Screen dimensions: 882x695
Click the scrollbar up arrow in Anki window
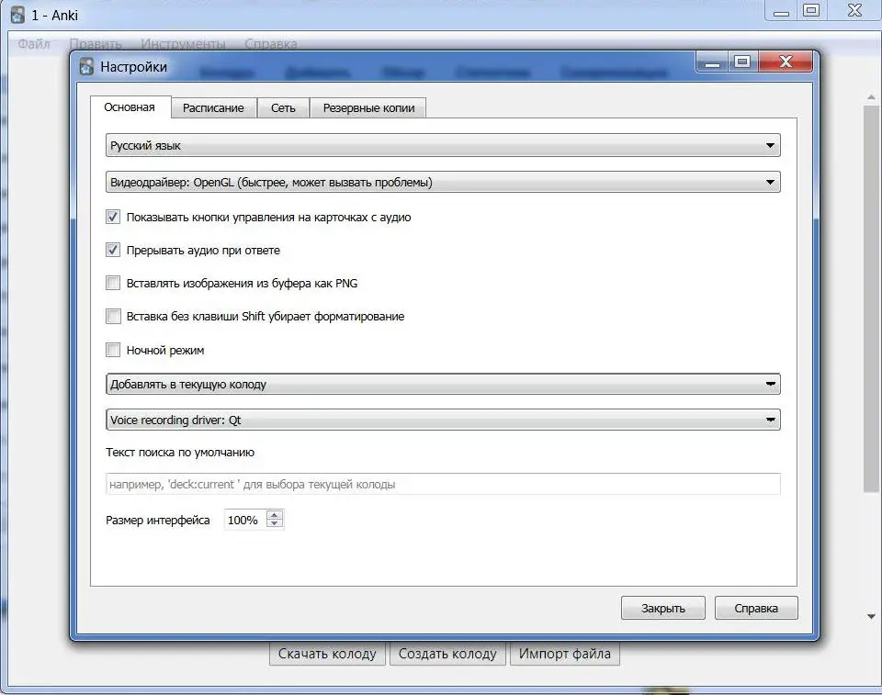(871, 97)
